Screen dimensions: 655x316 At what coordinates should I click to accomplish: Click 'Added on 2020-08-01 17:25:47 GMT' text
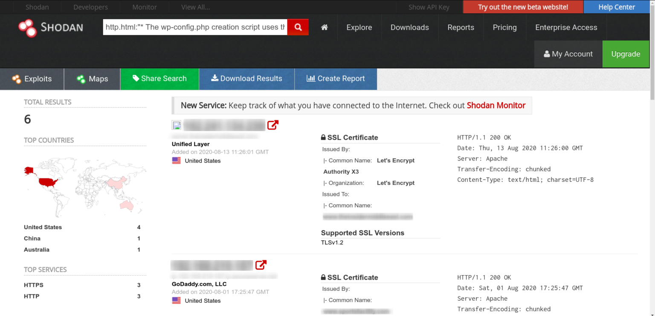(220, 292)
